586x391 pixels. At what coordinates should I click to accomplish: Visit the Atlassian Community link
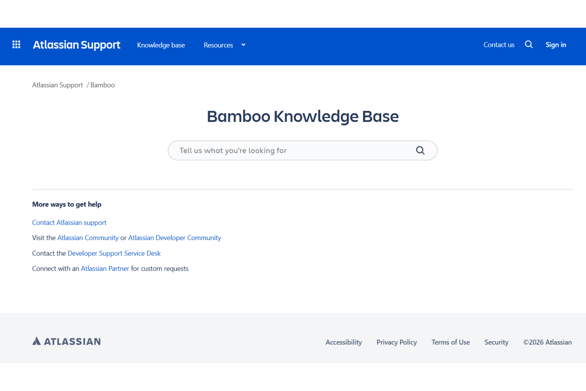(x=88, y=238)
